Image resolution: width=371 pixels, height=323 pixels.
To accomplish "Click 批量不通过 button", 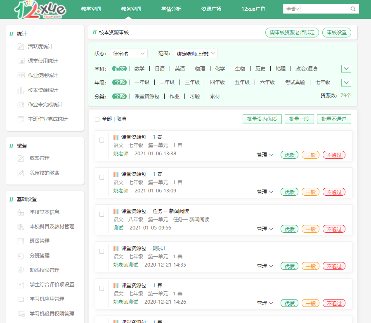I will (x=334, y=119).
